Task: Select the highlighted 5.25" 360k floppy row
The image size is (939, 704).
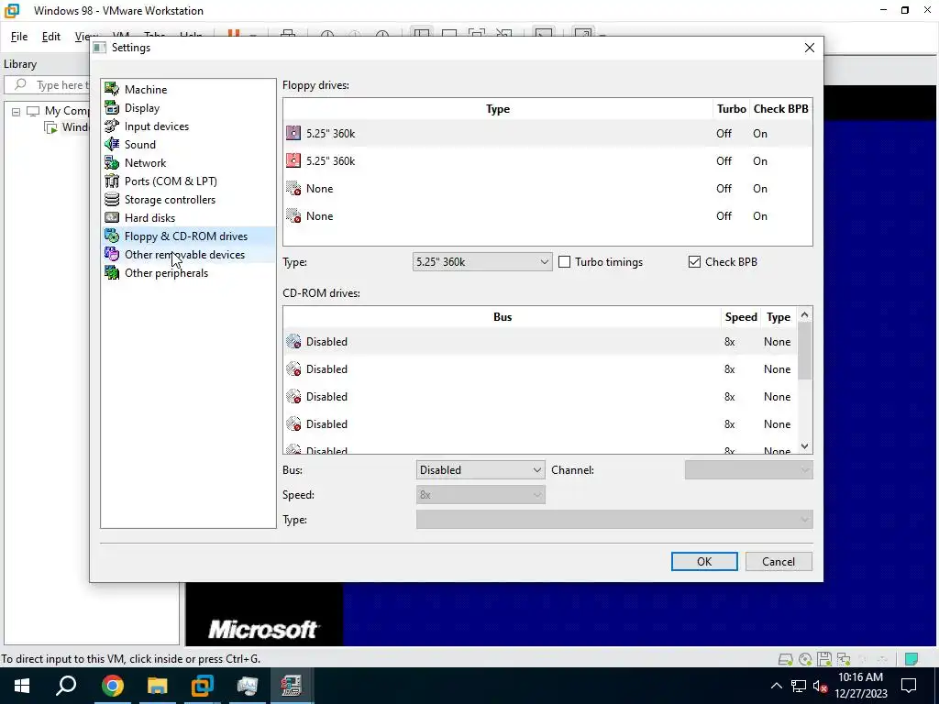Action: point(547,134)
